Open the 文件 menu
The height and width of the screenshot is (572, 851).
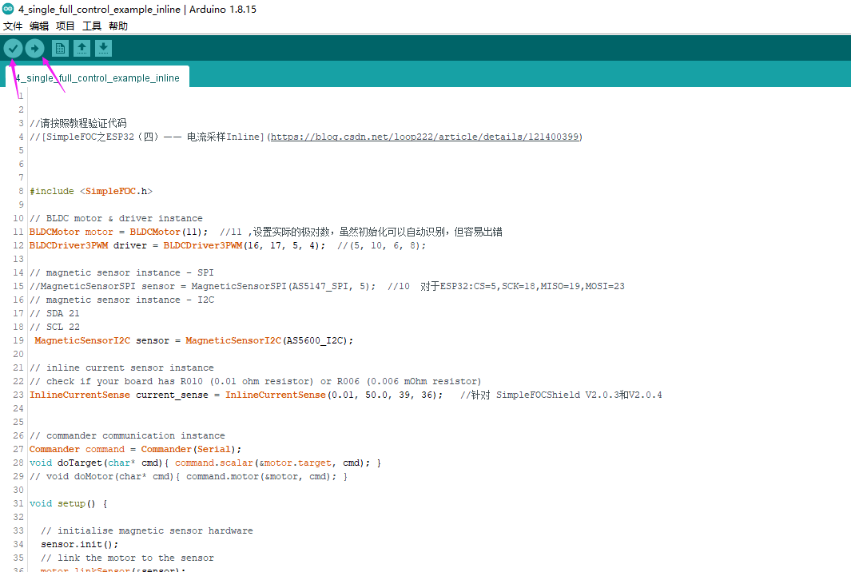(x=13, y=26)
